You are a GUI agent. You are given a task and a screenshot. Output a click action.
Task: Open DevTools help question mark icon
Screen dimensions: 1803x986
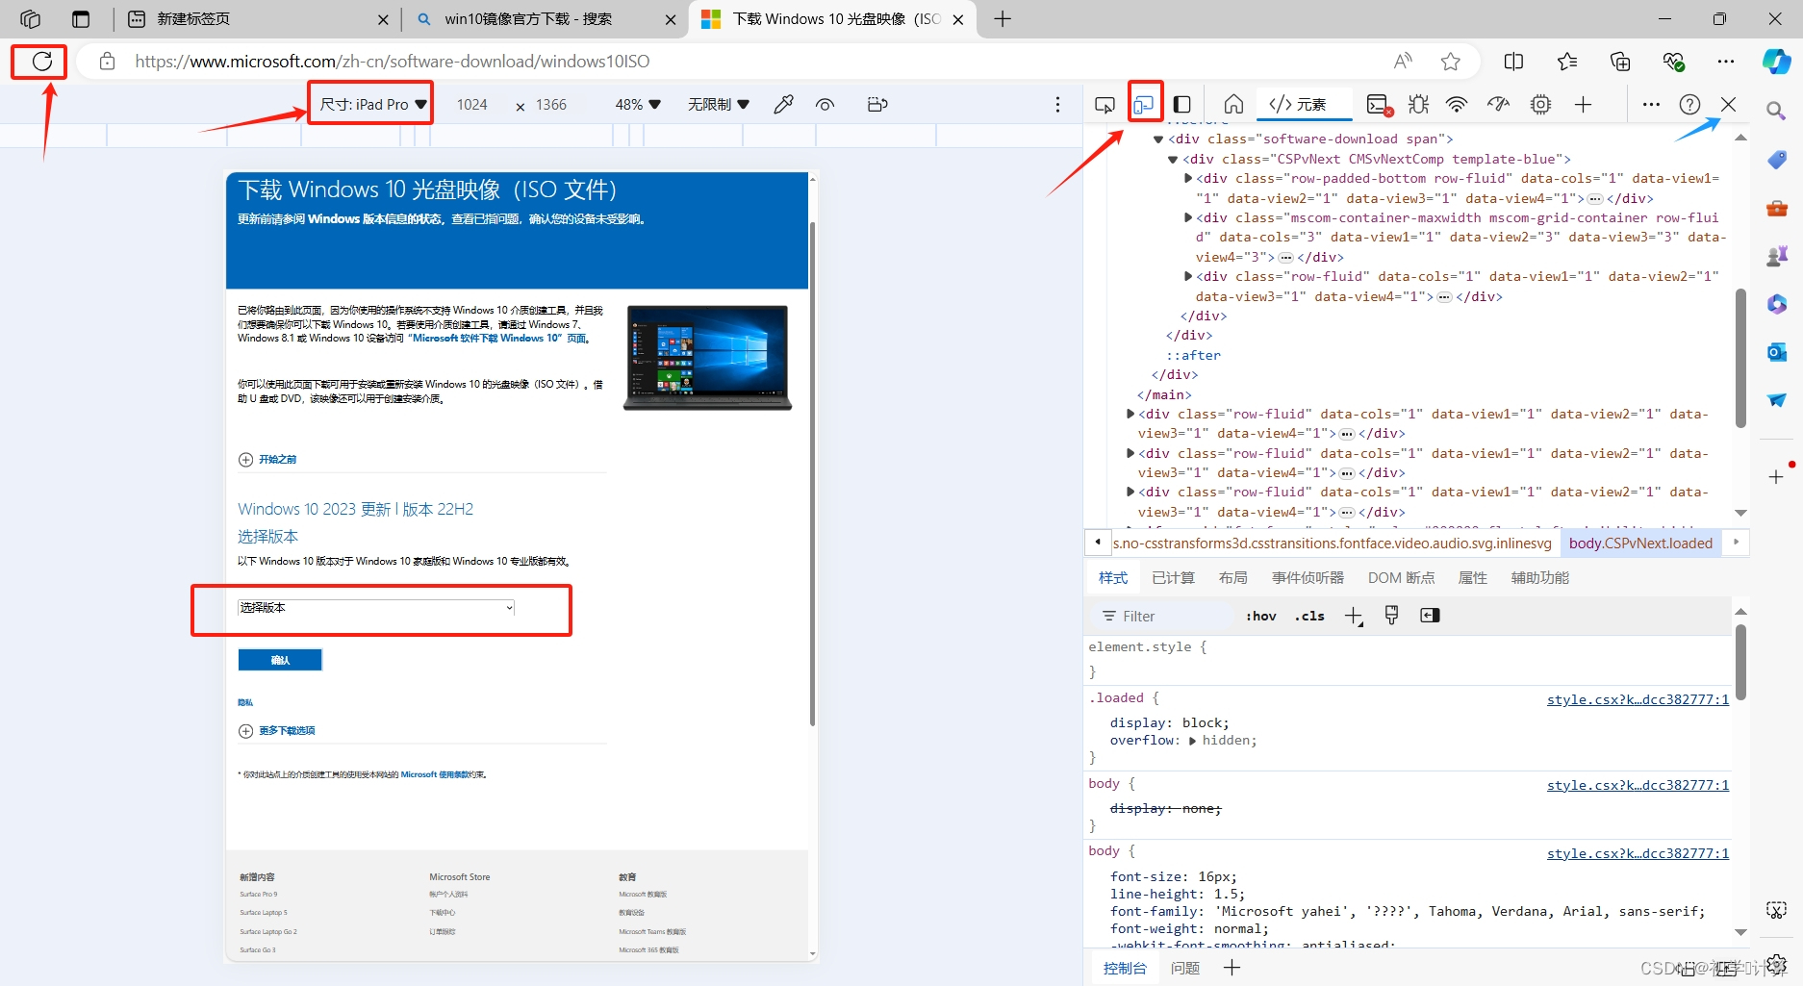tap(1689, 104)
